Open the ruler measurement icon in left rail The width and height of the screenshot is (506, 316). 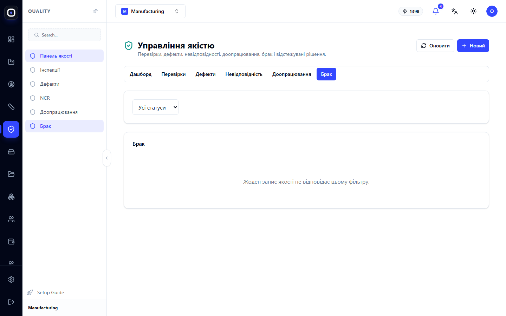click(x=11, y=107)
